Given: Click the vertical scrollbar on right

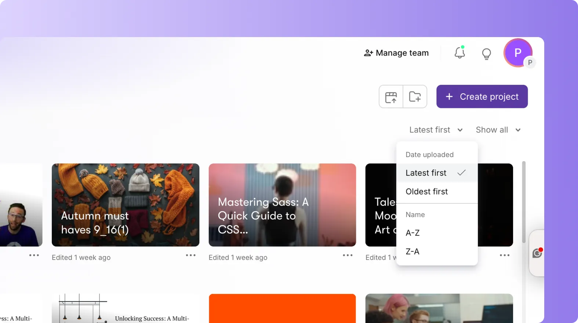Looking at the screenshot, I should click(x=524, y=202).
